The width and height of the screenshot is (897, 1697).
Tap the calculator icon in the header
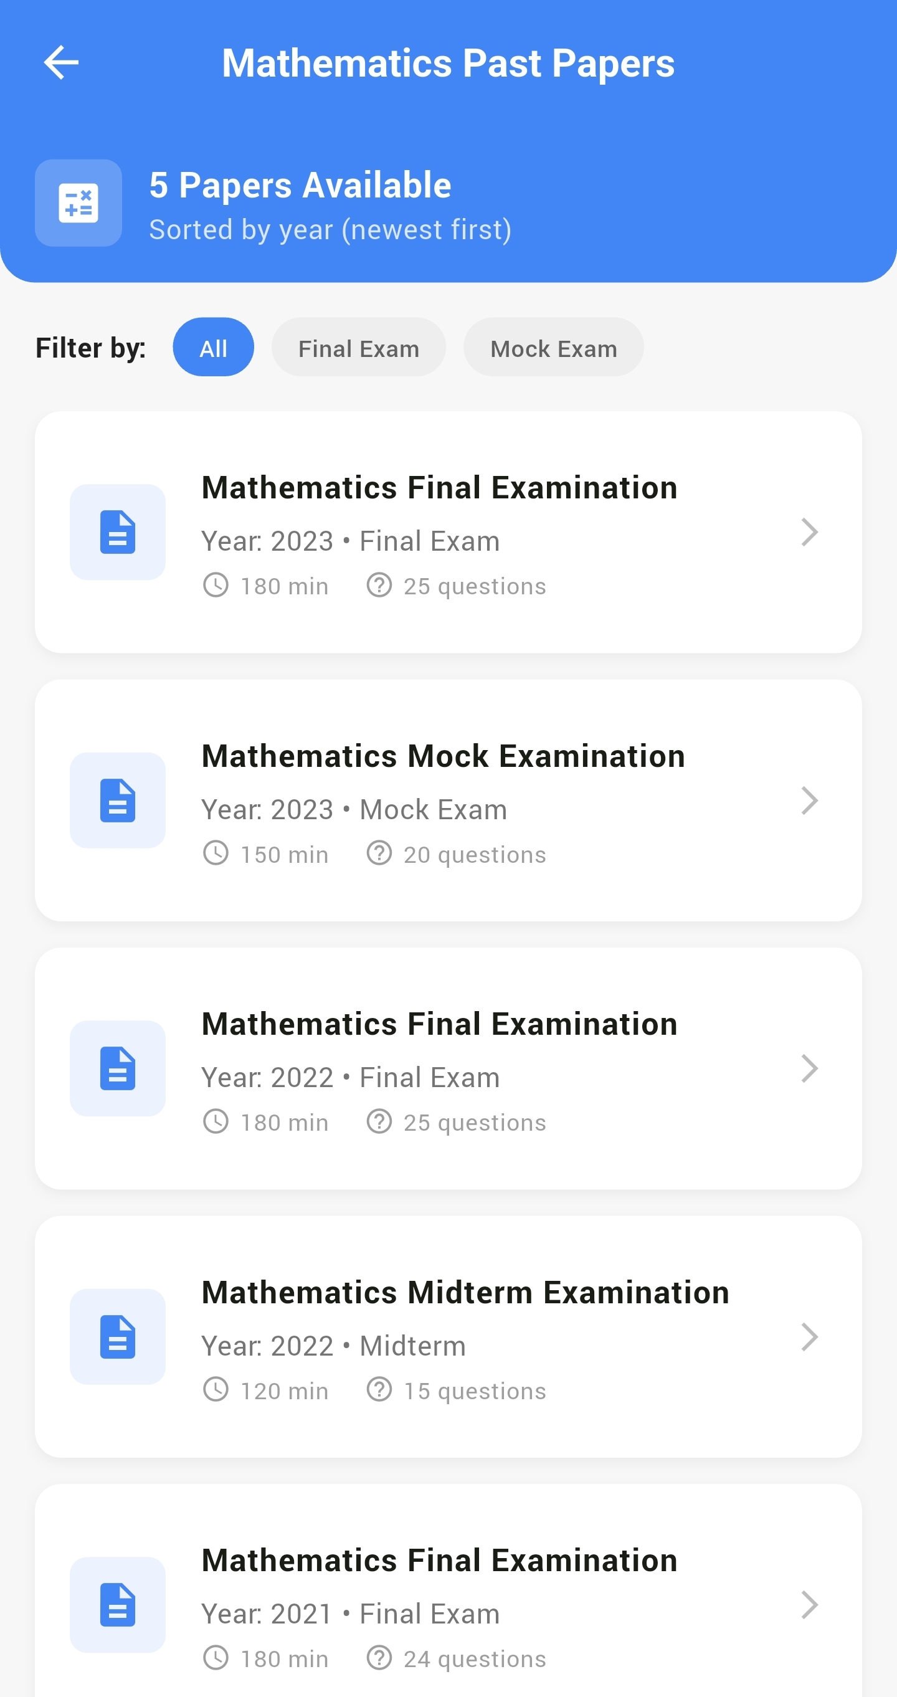point(78,203)
